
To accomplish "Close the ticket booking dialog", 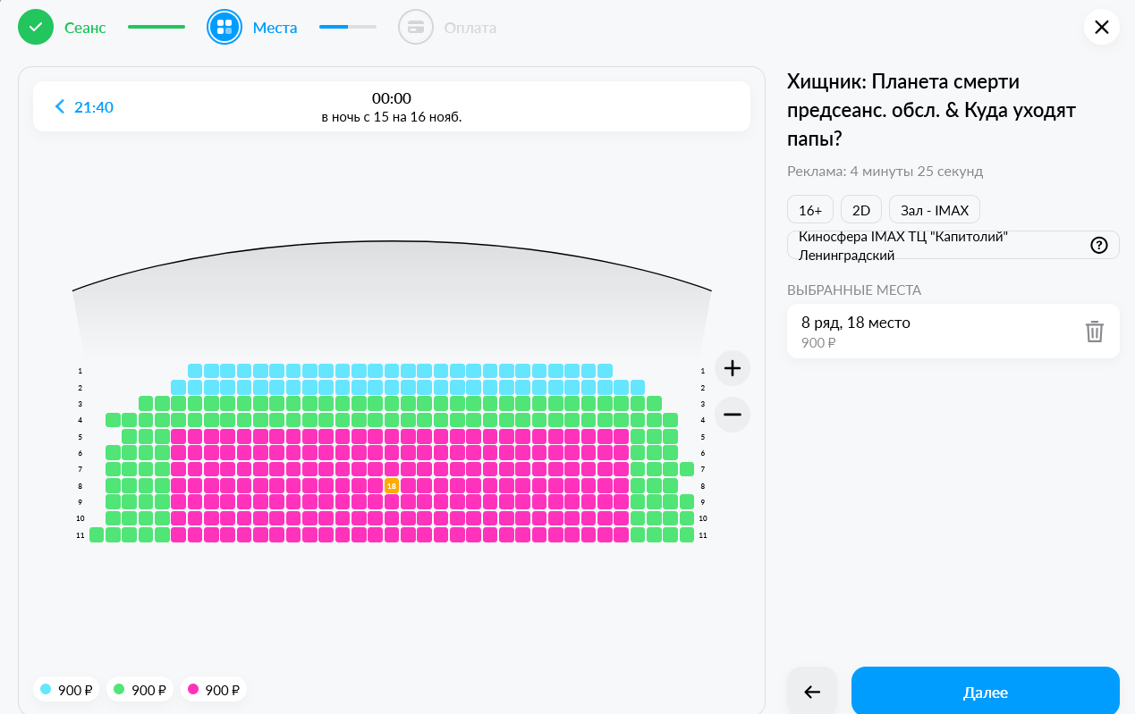I will [x=1101, y=27].
